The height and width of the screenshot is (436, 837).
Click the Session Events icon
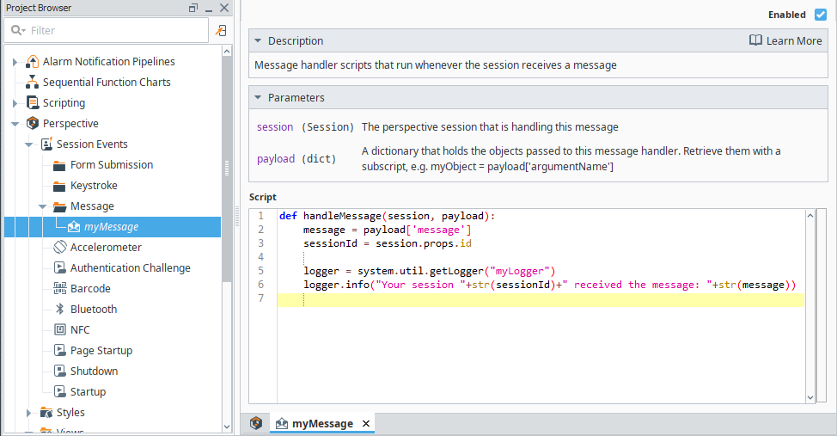[x=46, y=144]
